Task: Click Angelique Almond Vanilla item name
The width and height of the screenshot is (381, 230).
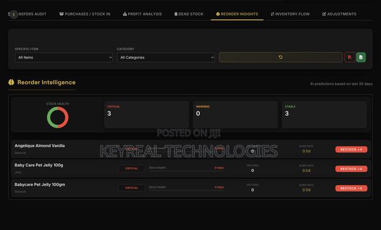Action: coord(39,146)
